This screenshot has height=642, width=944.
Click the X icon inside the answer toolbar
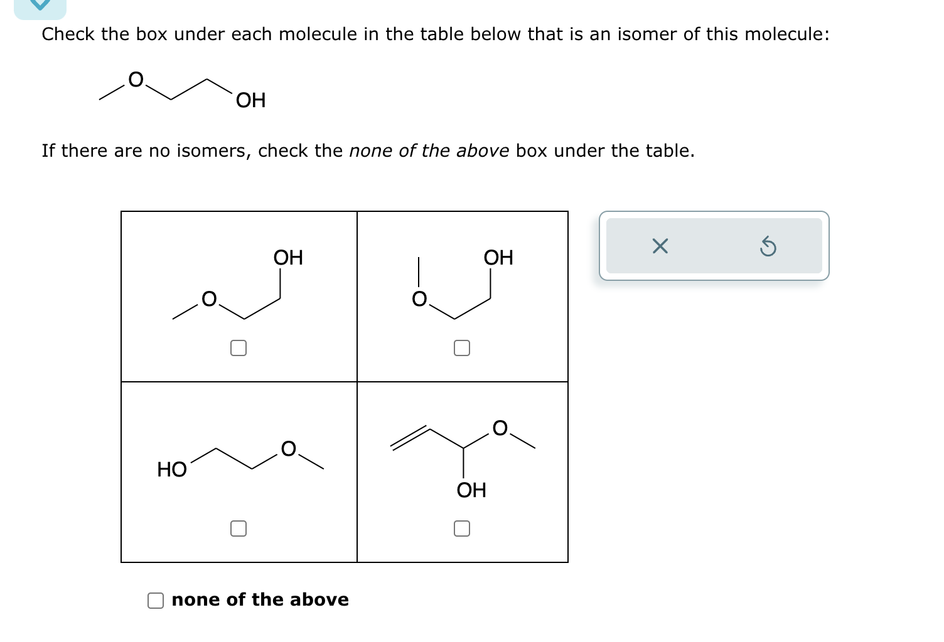[x=660, y=246]
